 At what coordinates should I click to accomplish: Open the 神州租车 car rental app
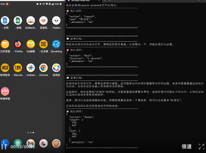[x=5, y=68]
